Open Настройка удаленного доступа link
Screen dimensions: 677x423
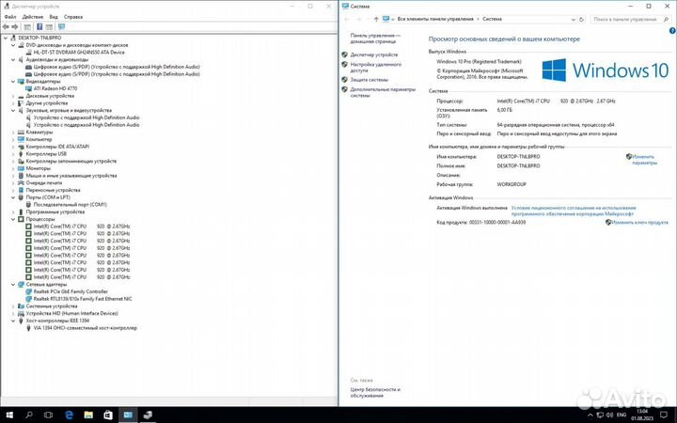coord(375,68)
